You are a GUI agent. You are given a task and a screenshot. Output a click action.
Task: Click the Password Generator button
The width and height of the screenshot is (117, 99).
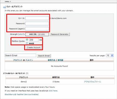[60, 34]
